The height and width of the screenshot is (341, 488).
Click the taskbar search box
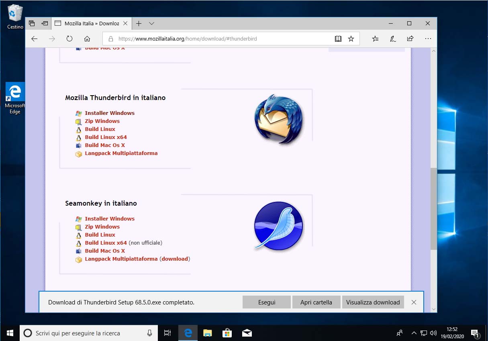[89, 333]
